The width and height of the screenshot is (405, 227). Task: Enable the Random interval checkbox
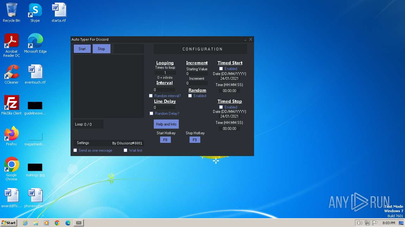(151, 96)
